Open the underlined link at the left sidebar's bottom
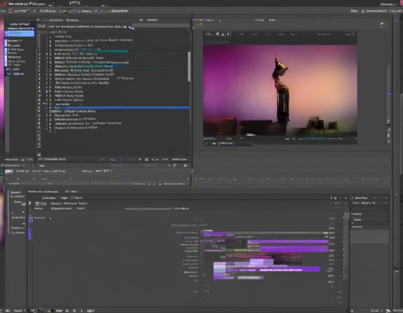Viewport: 403px width, 313px height. (x=18, y=74)
